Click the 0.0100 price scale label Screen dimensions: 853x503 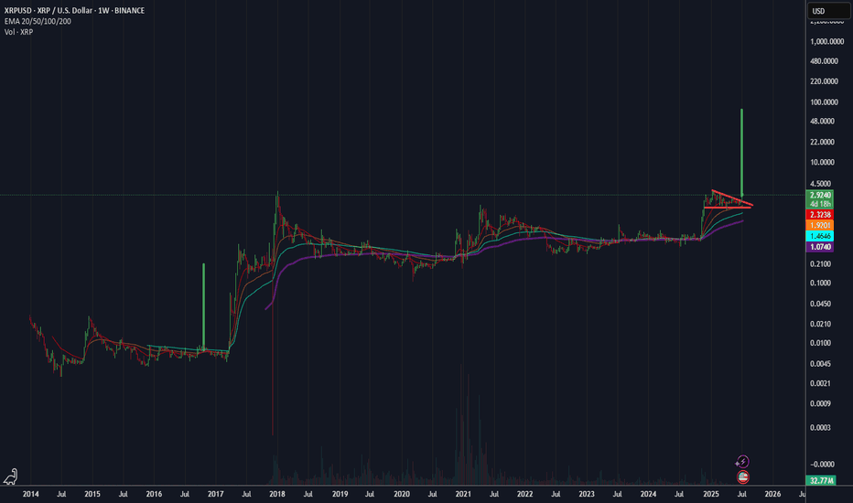820,343
